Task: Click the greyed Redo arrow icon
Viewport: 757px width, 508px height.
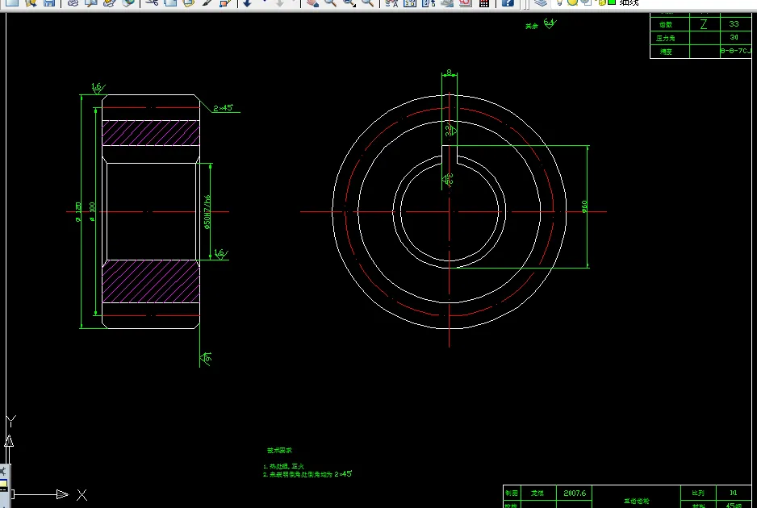Action: pyautogui.click(x=279, y=2)
